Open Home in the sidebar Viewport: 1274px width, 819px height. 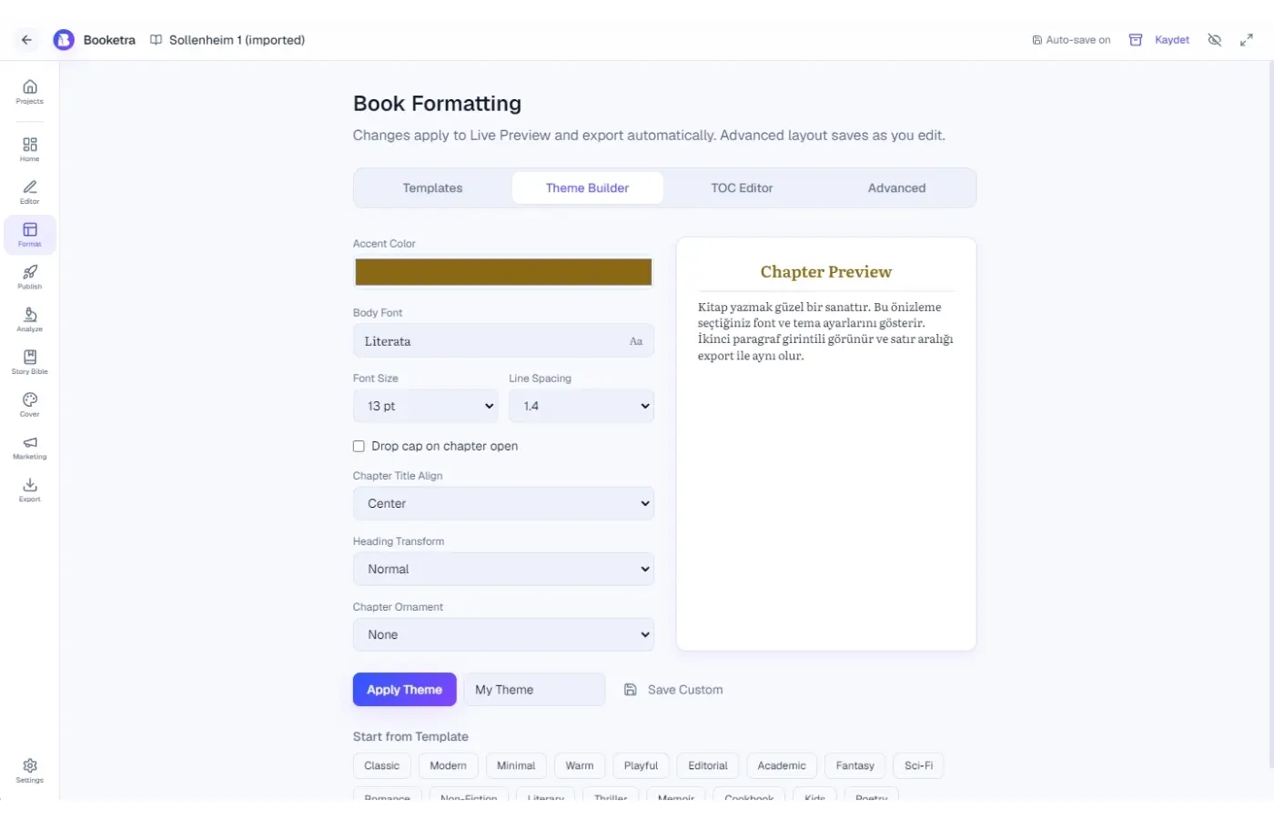tap(30, 149)
